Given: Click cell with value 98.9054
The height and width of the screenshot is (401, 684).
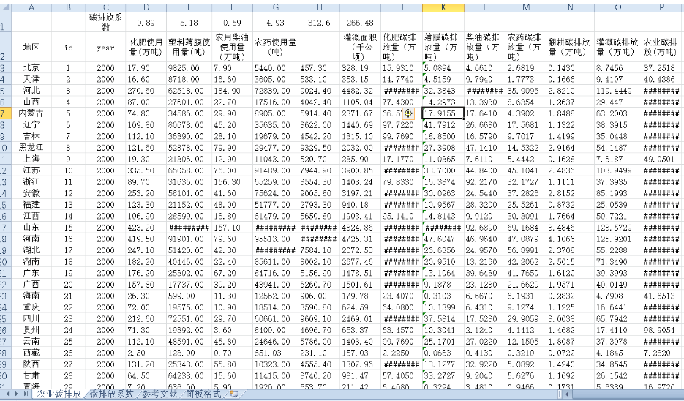Looking at the screenshot, I should tap(662, 330).
